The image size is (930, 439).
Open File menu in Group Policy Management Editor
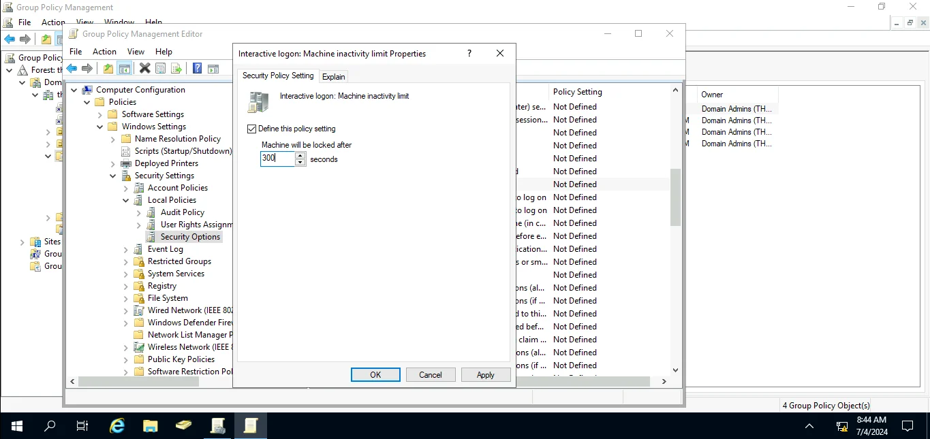point(76,52)
